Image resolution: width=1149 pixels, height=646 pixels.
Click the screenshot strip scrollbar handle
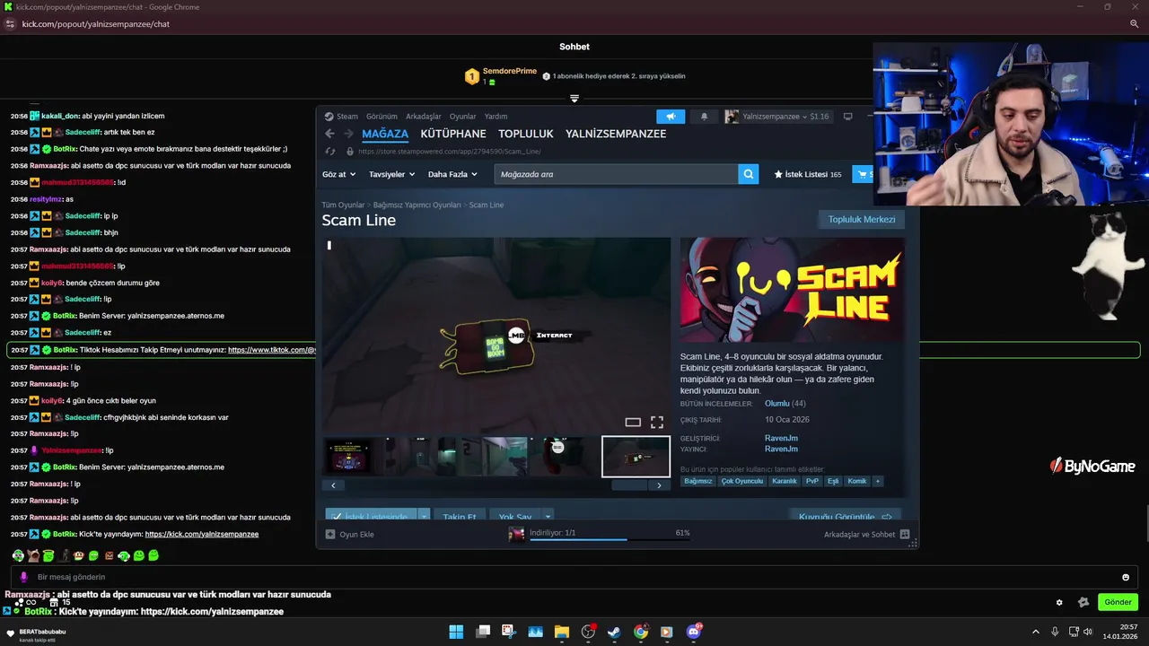point(629,485)
